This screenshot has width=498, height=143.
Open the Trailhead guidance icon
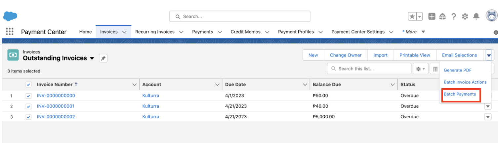pos(442,16)
